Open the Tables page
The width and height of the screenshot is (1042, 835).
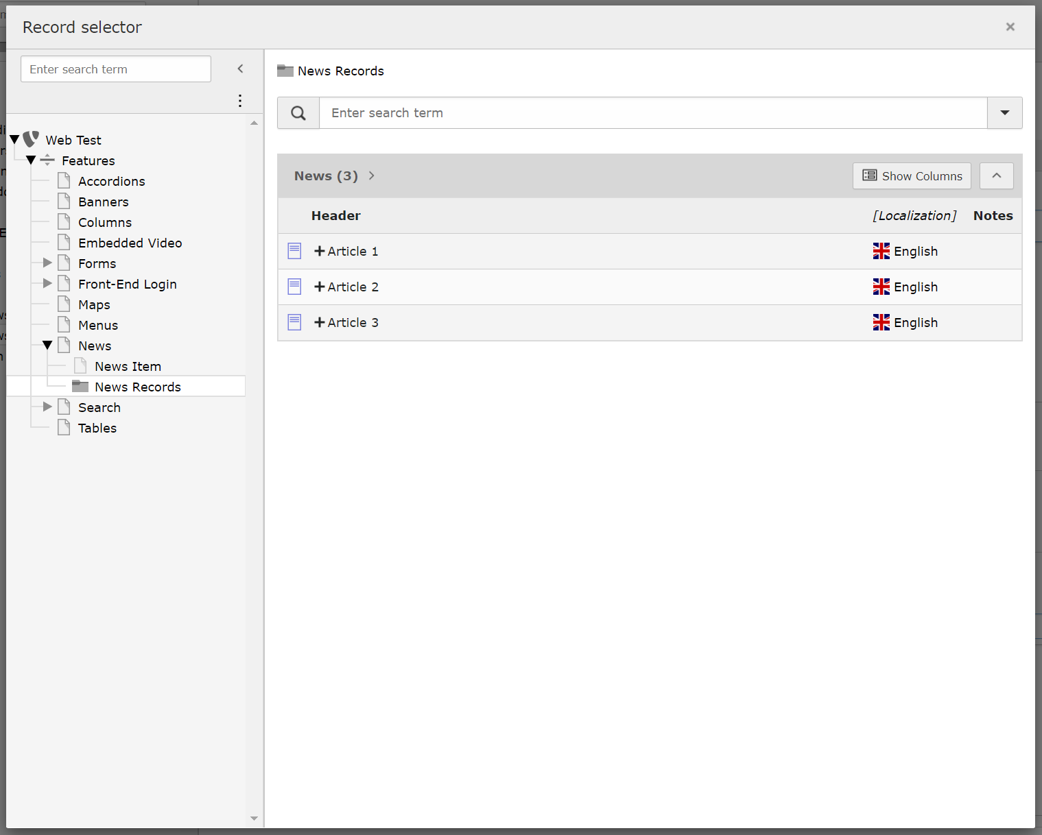click(97, 428)
